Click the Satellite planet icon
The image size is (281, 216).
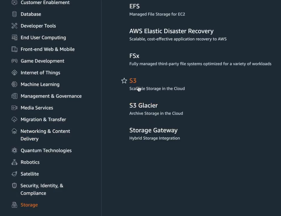pos(14,174)
